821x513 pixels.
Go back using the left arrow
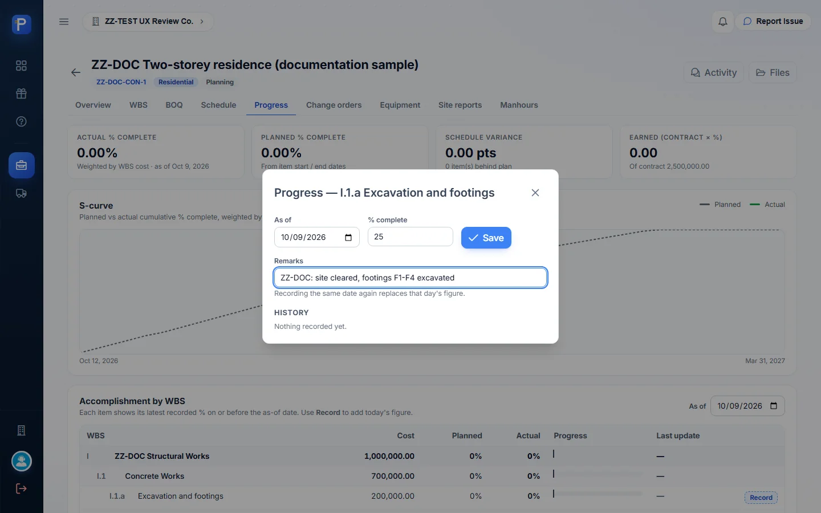tap(76, 72)
